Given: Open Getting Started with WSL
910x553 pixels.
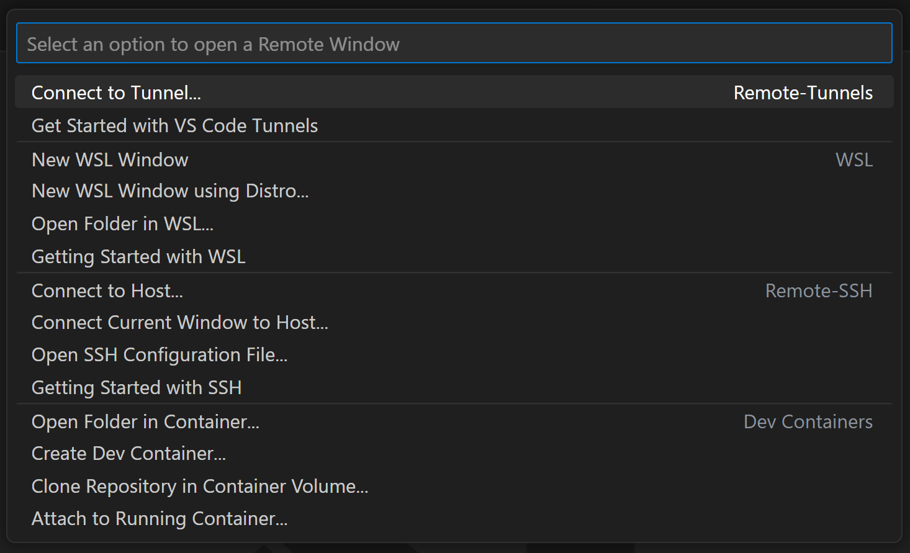Looking at the screenshot, I should pyautogui.click(x=454, y=256).
